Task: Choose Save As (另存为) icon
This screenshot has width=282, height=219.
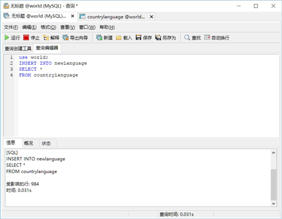Action: coord(158,38)
